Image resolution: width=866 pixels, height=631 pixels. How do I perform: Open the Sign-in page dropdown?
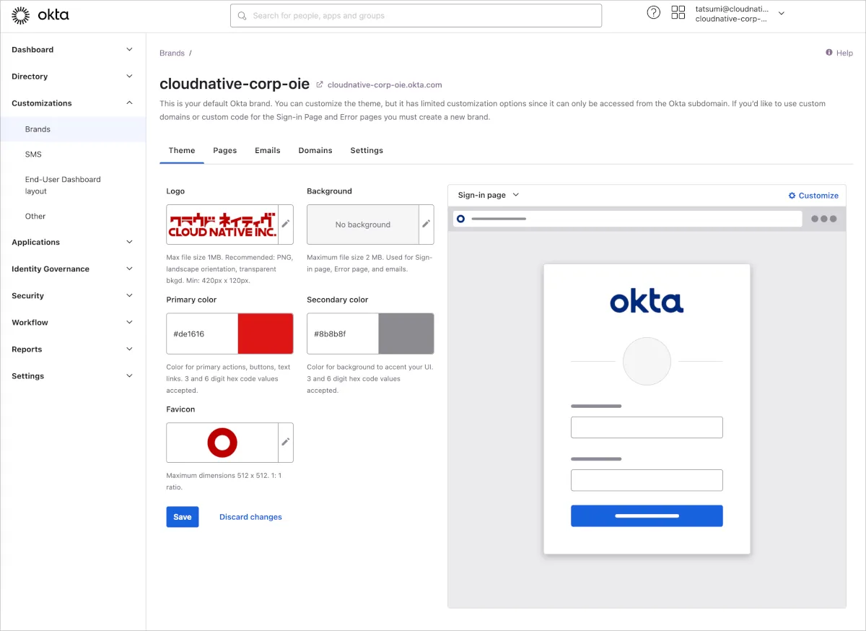[x=489, y=195]
